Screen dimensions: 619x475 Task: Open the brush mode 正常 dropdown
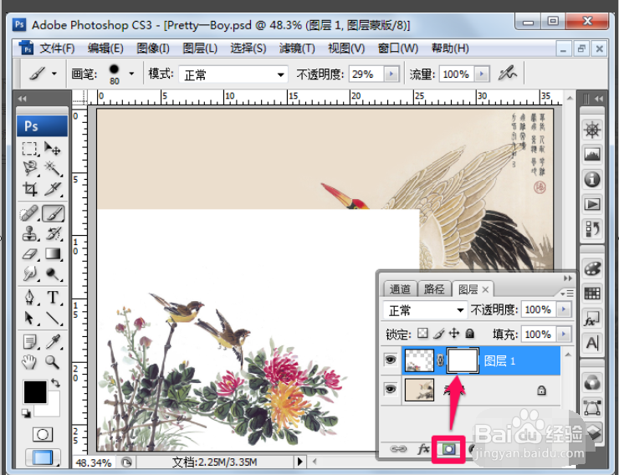click(x=233, y=74)
